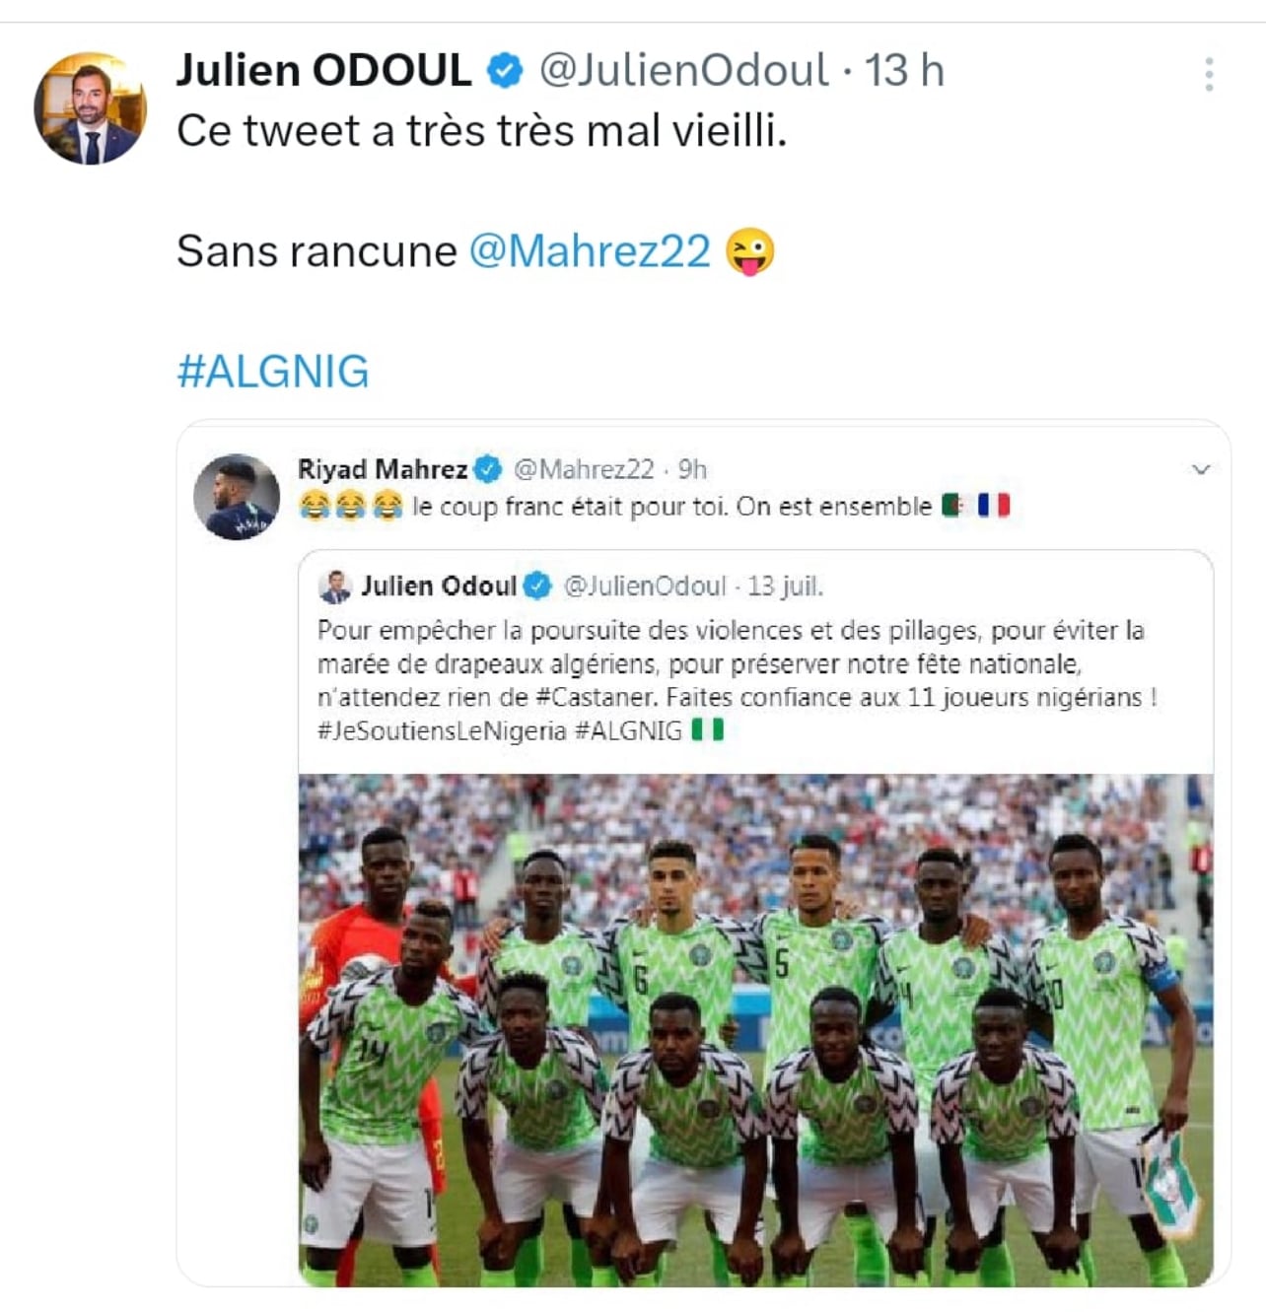This screenshot has height=1312, width=1266.
Task: Click the 13 juil. date of nested tweet
Action: (785, 587)
